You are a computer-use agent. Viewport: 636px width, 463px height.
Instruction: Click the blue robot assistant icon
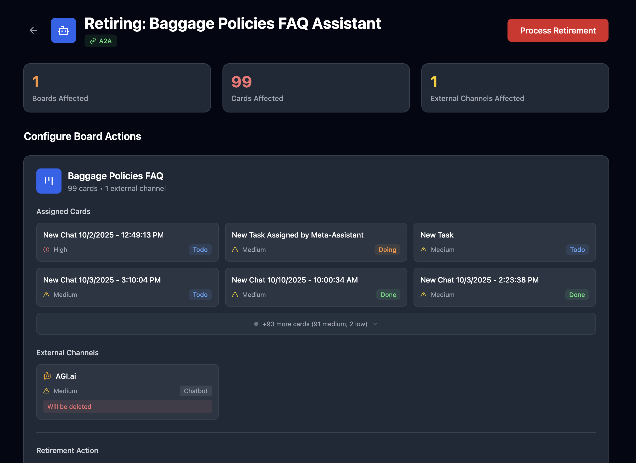coord(63,30)
